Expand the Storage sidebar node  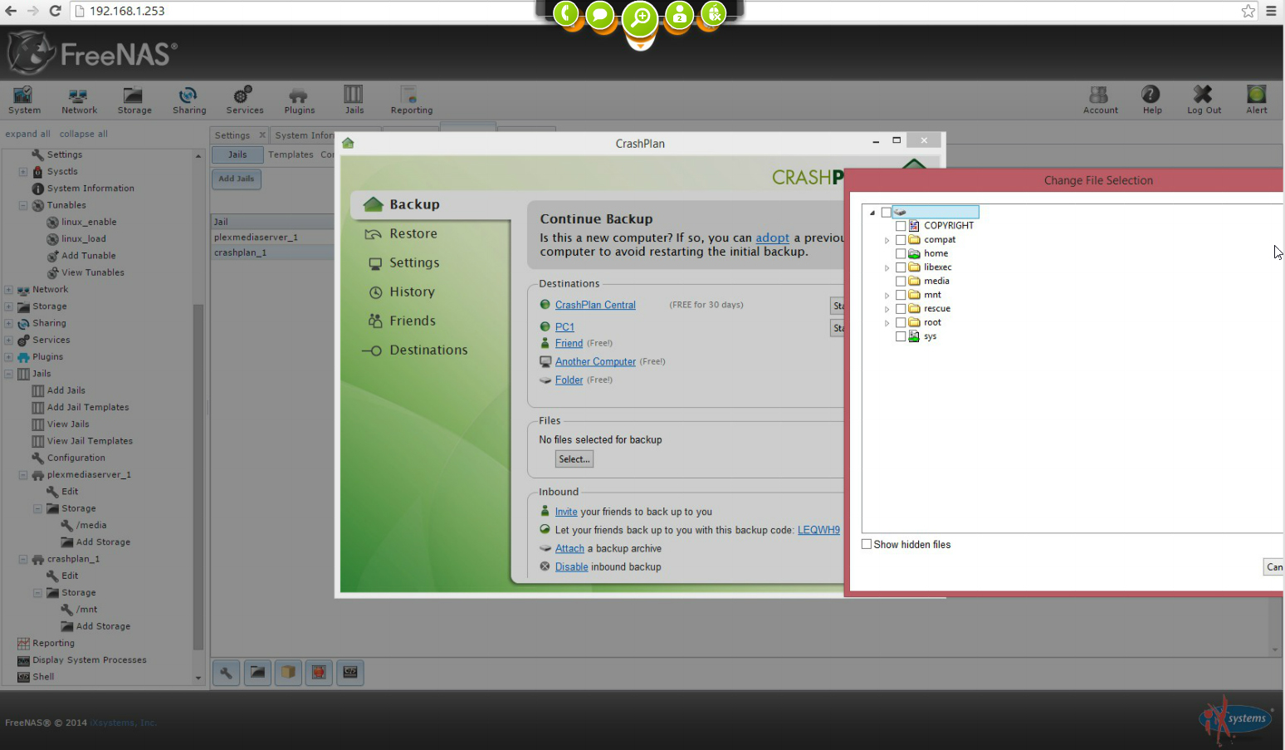point(8,306)
